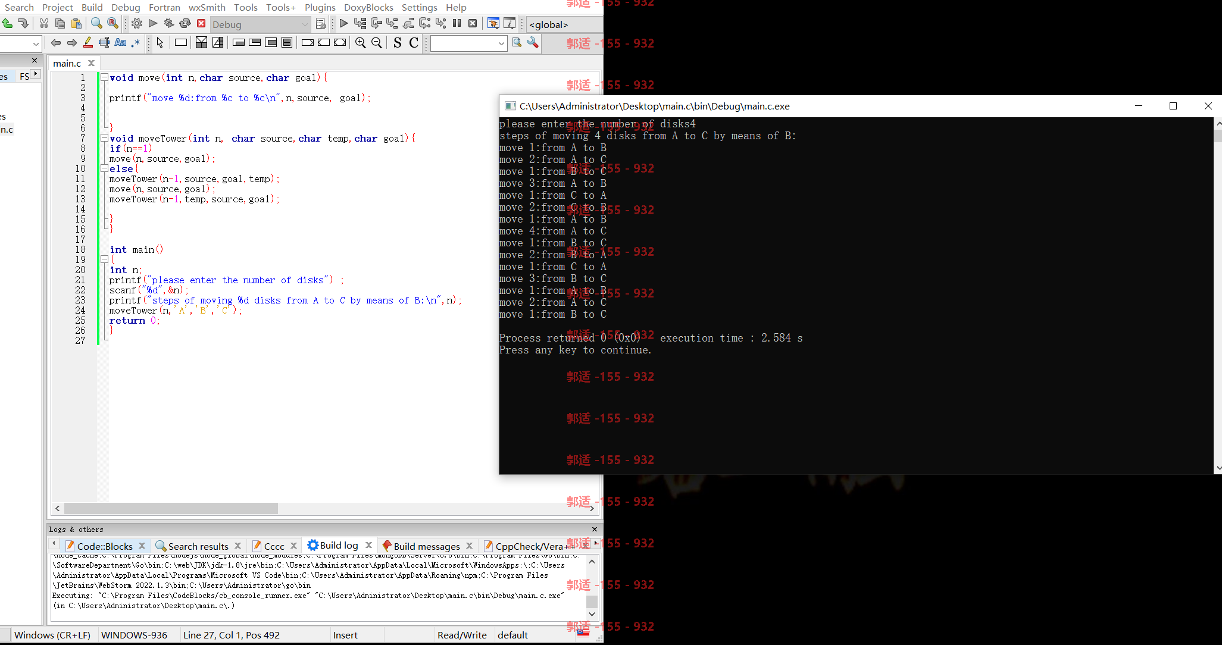
Task: Stop the debugger icon
Action: coord(473,24)
